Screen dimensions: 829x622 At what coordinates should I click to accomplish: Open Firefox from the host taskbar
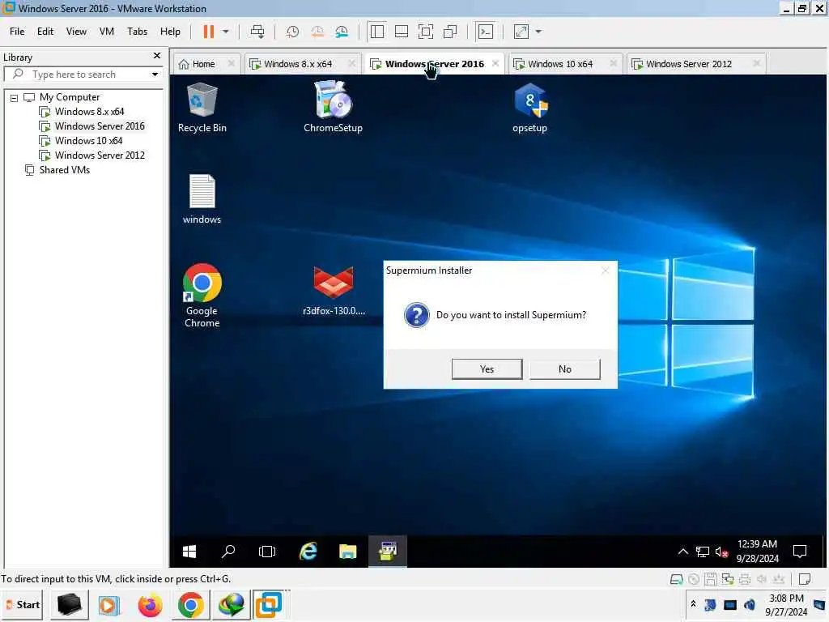[x=150, y=605]
